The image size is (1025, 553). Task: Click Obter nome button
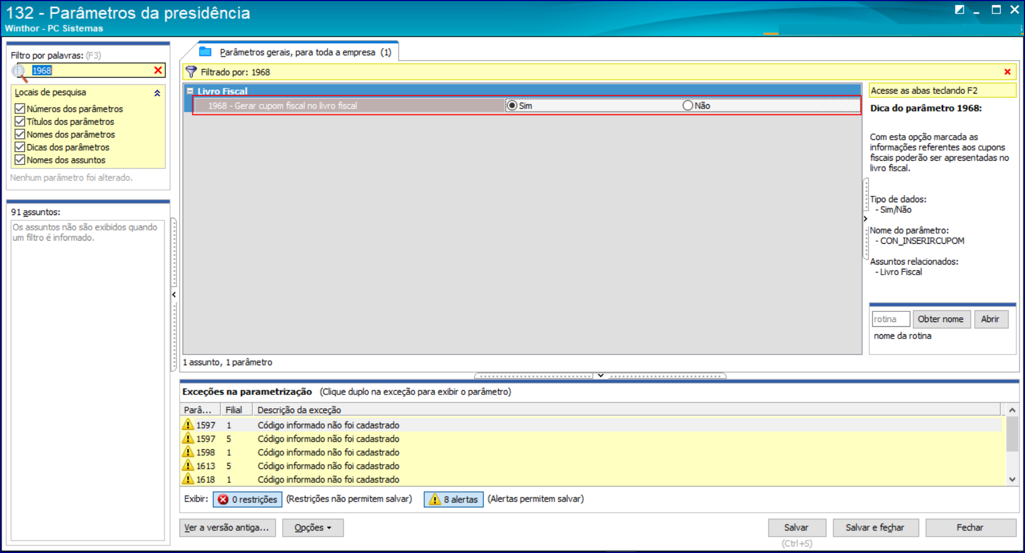point(941,319)
